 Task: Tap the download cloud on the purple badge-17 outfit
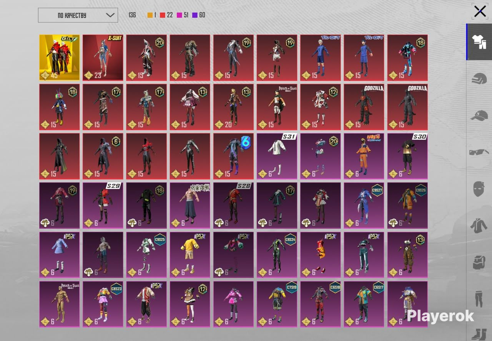262,223
